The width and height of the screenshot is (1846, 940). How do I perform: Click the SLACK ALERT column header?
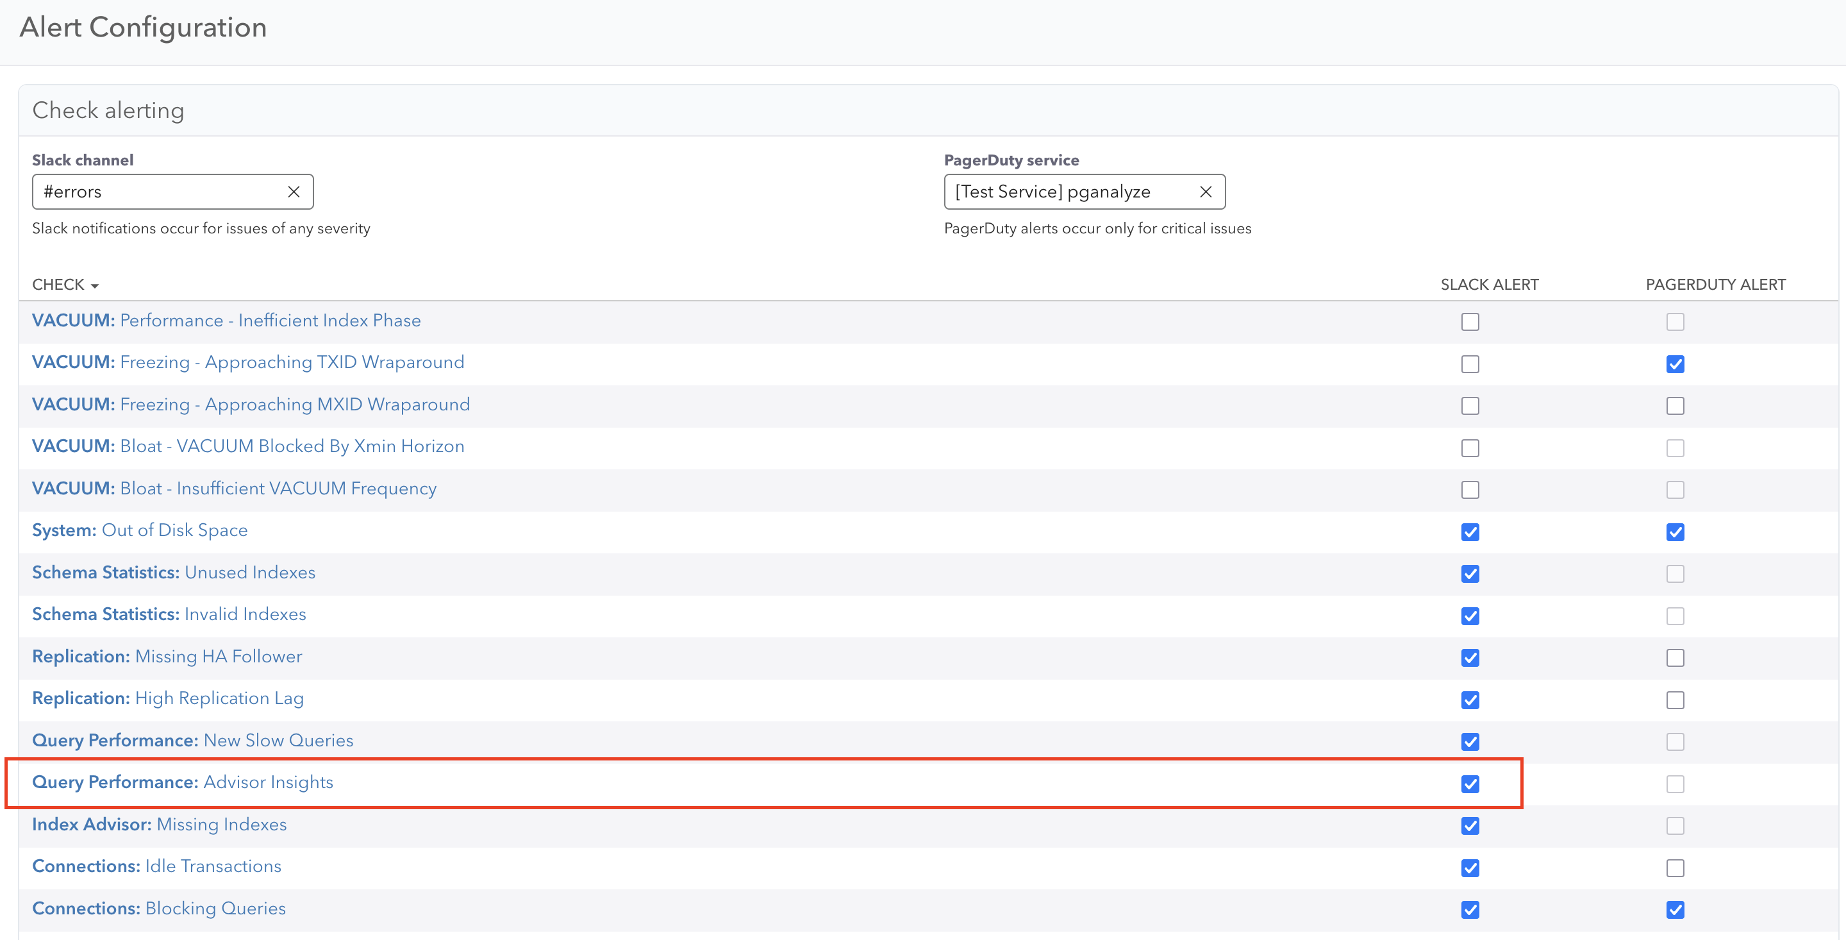(1490, 285)
